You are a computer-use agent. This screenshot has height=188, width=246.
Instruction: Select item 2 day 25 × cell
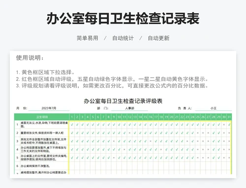pos(198,133)
